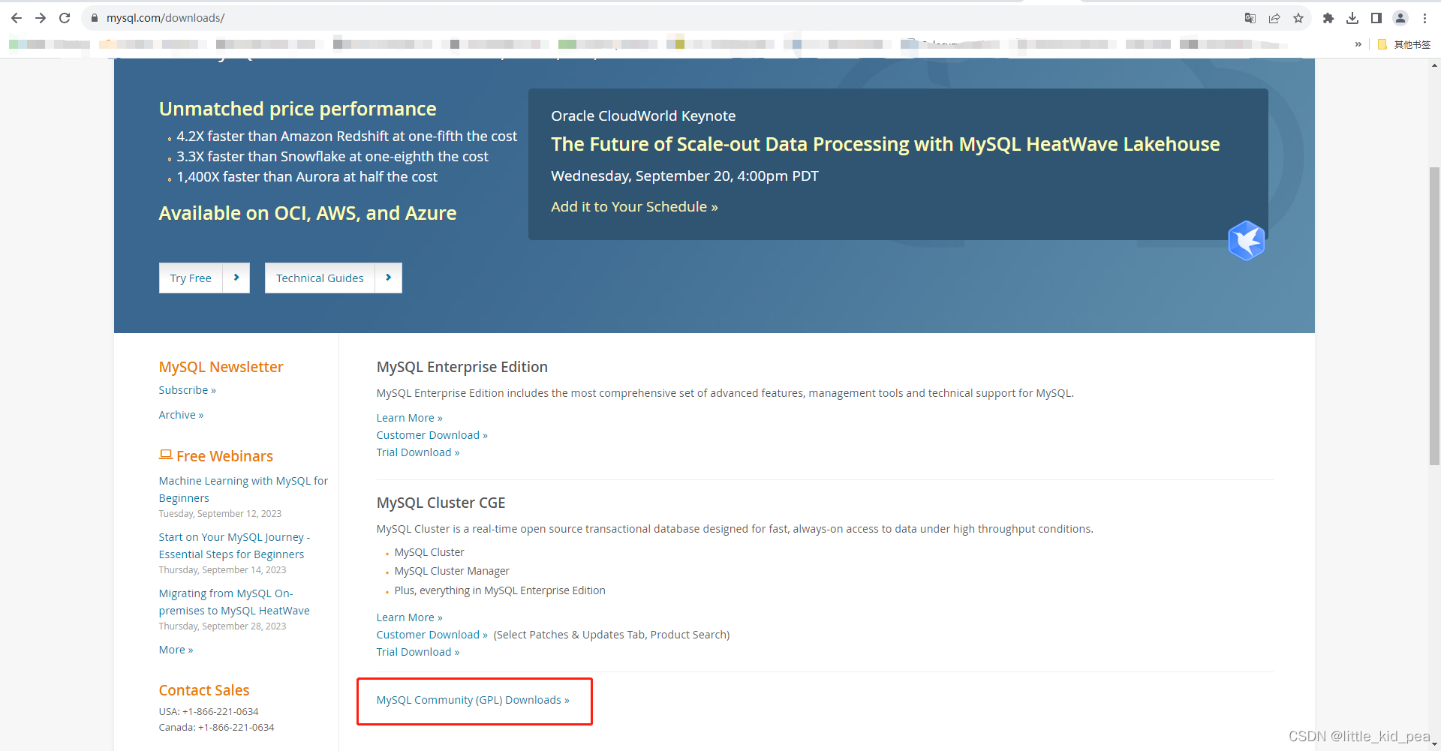Open the Chrome three-dot menu
This screenshot has height=751, width=1441.
click(x=1424, y=18)
